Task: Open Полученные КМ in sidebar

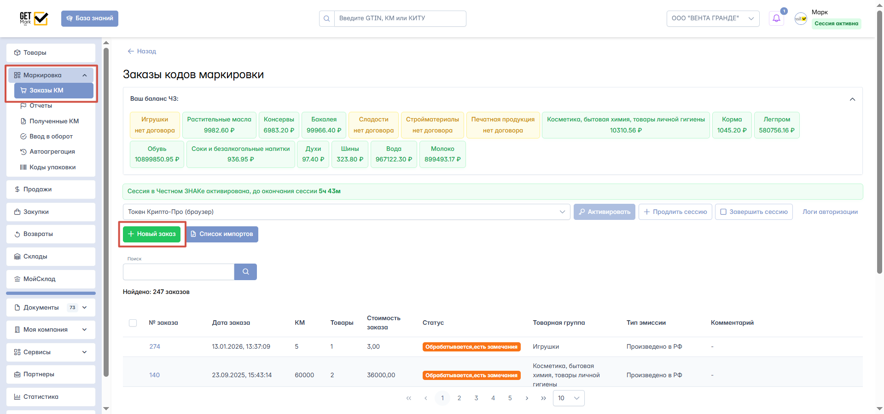Action: [x=54, y=121]
